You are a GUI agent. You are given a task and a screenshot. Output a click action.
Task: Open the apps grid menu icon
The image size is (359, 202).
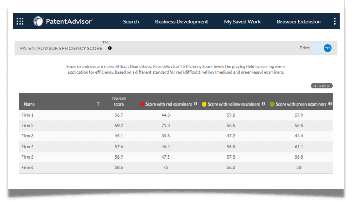tap(20, 21)
